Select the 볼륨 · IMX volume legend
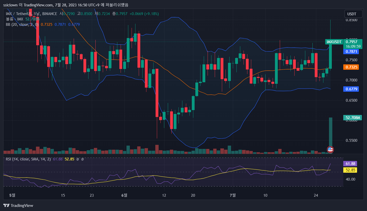 (15, 19)
